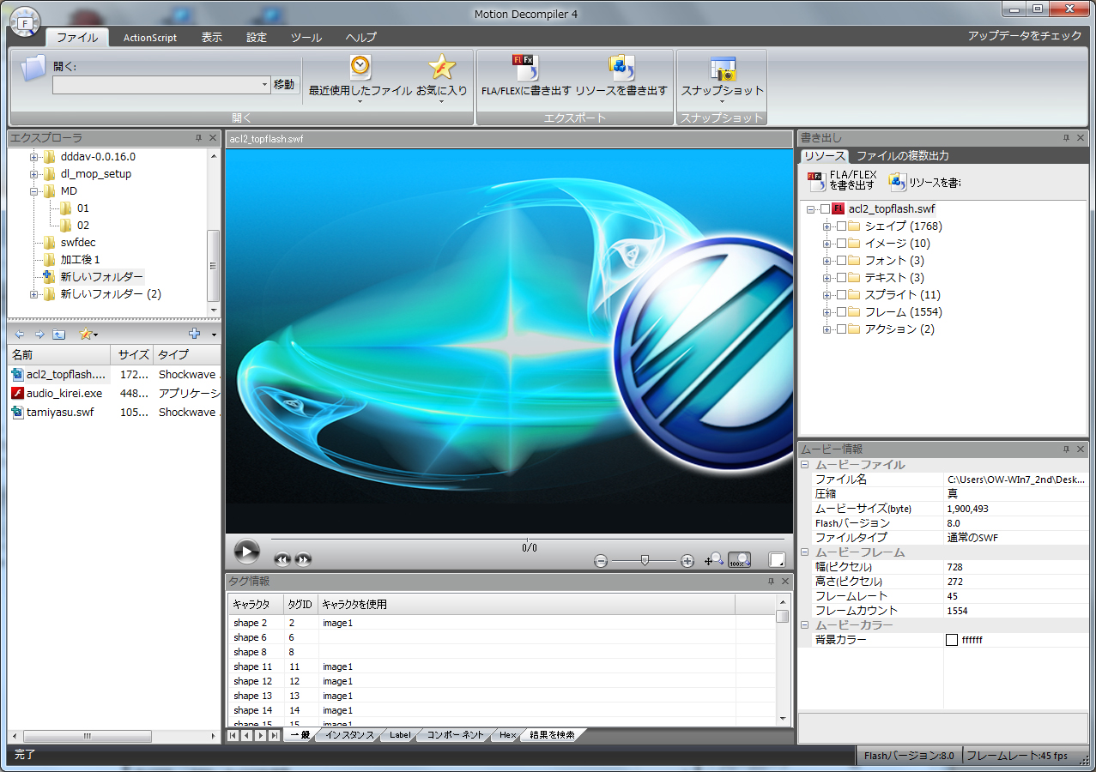Pin the エクスプローラ panel
Viewport: 1096px width, 772px height.
pyautogui.click(x=199, y=137)
